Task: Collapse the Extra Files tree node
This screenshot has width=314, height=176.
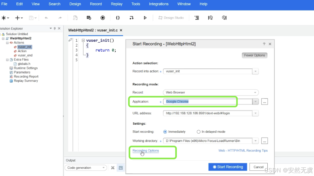Action: (x=7, y=60)
